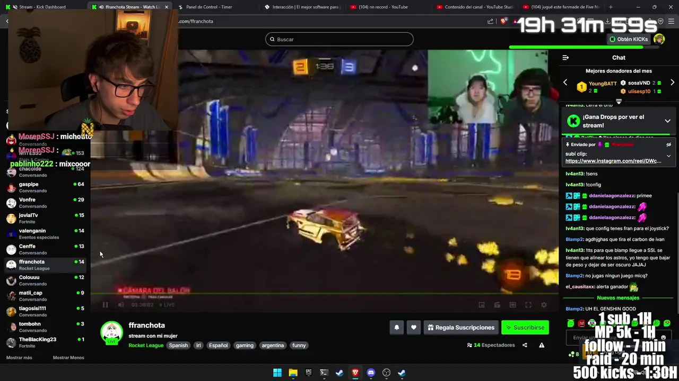
Task: Select the funny tag
Action: point(299,346)
